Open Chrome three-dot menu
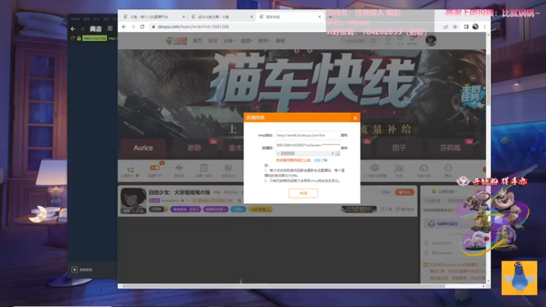The height and width of the screenshot is (307, 546). [x=485, y=27]
